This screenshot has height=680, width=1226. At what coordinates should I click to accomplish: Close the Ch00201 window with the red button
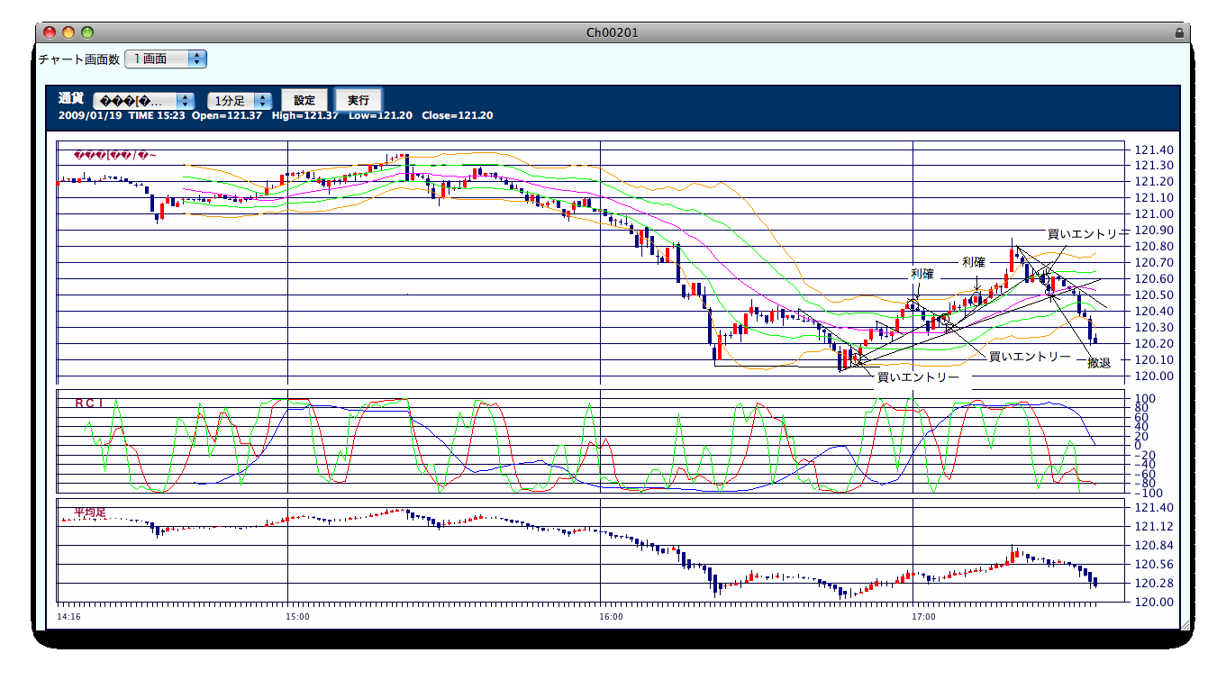click(50, 32)
